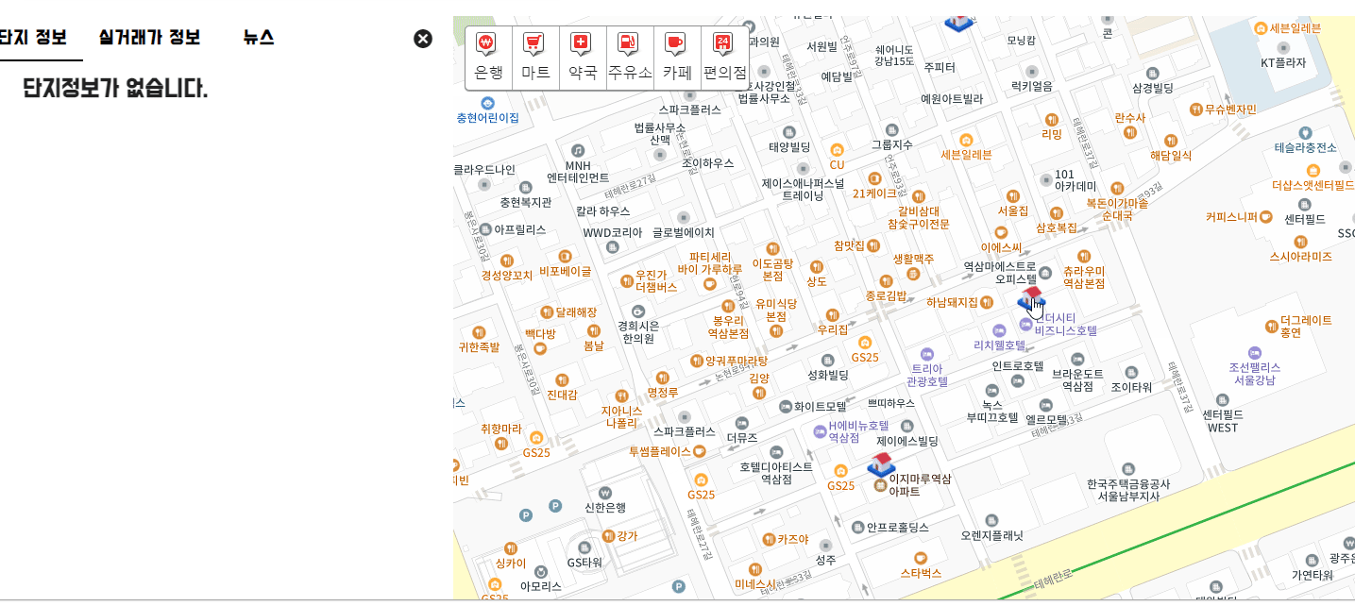Open the 단지 정보 tab
The image size is (1355, 606).
pos(33,38)
